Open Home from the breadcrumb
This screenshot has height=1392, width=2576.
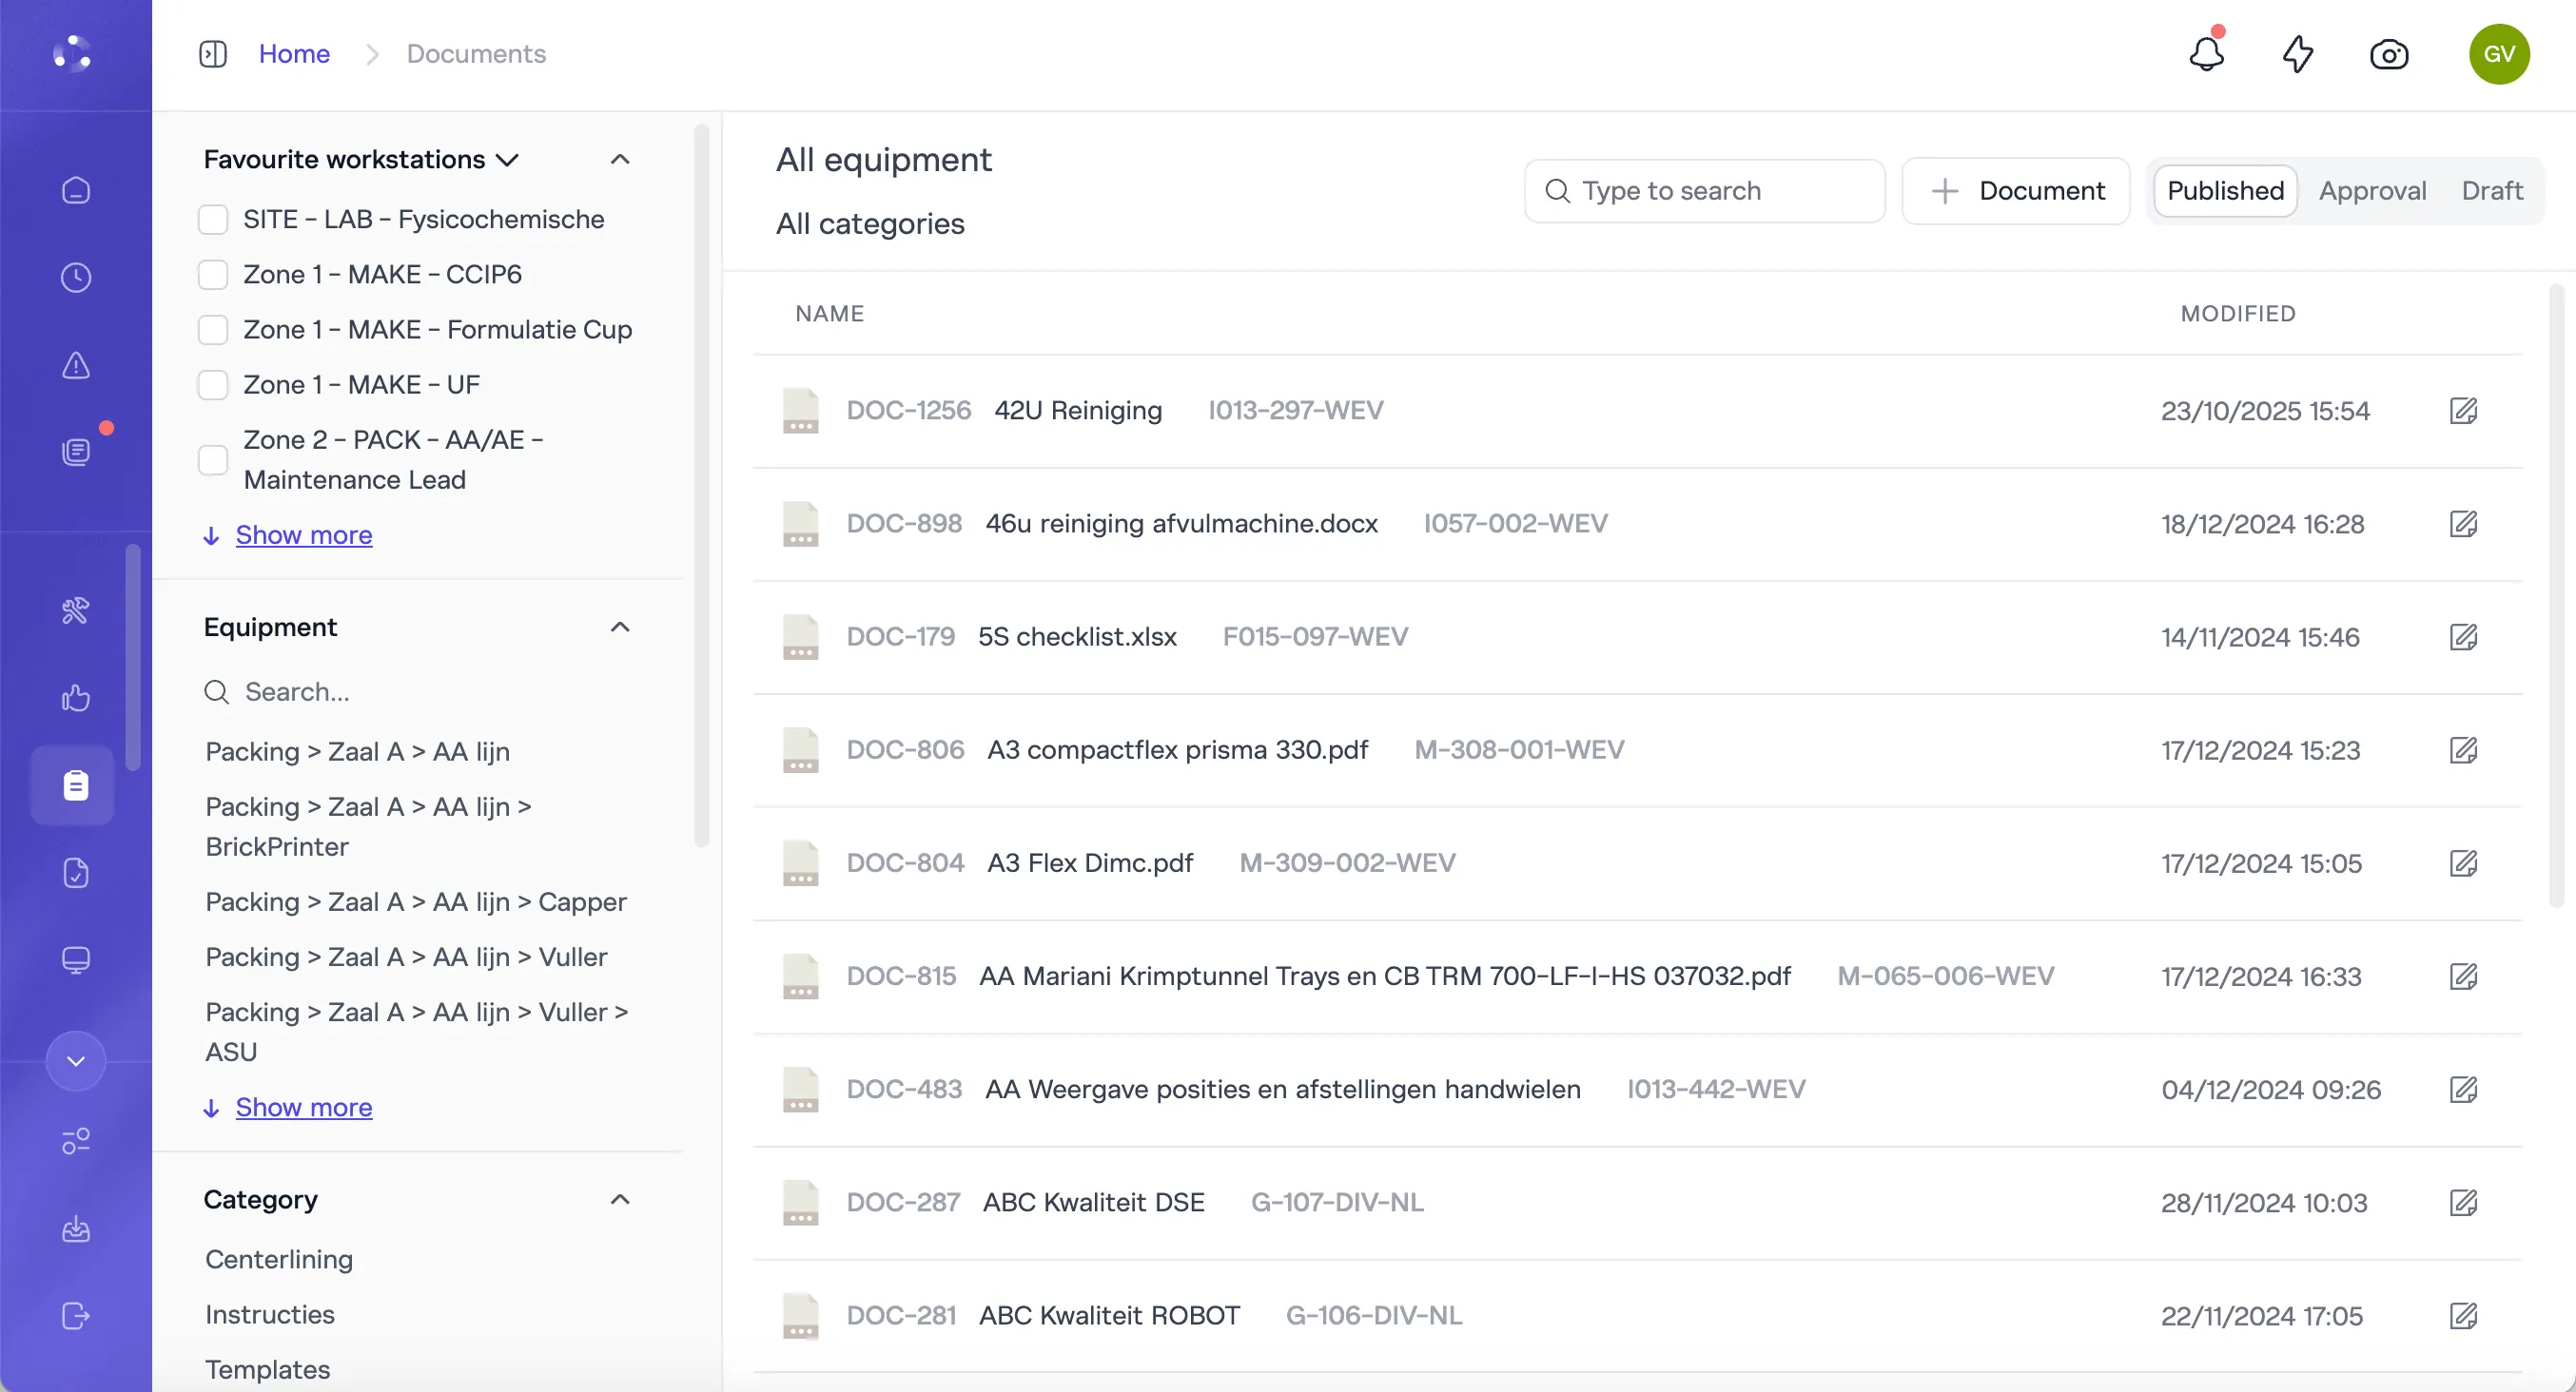tap(293, 53)
